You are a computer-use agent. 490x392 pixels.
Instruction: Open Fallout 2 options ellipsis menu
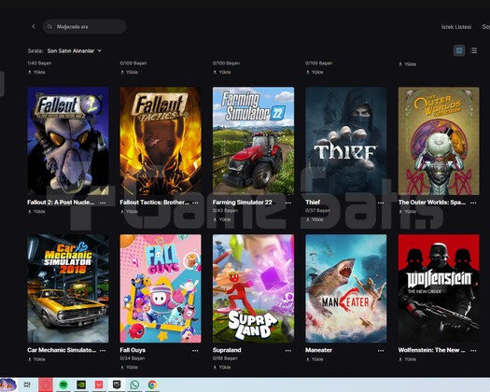click(103, 203)
